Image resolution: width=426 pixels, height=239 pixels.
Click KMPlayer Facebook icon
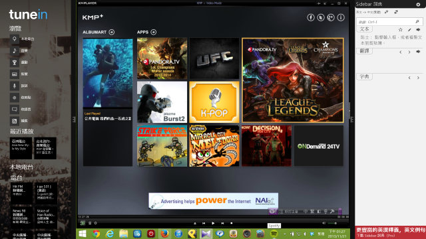(311, 18)
